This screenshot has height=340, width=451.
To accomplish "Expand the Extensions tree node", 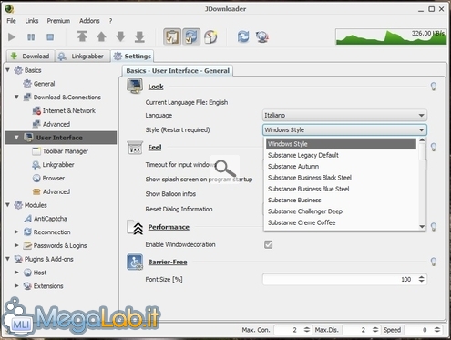I will click(16, 286).
